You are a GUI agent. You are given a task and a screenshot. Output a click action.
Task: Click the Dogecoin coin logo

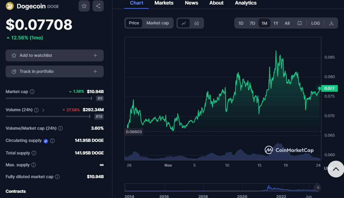[x=10, y=6]
